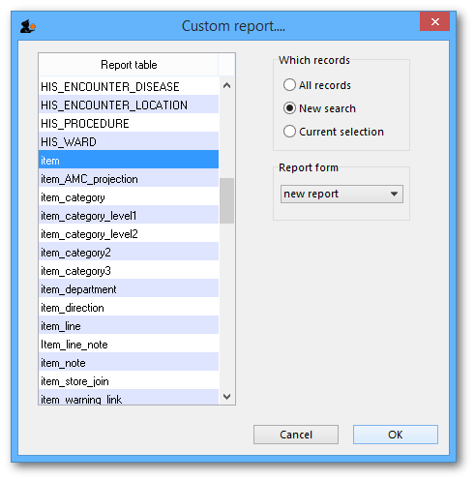Viewport: 475px width, 481px height.
Task: Click the list scroll down arrow
Action: point(226,397)
